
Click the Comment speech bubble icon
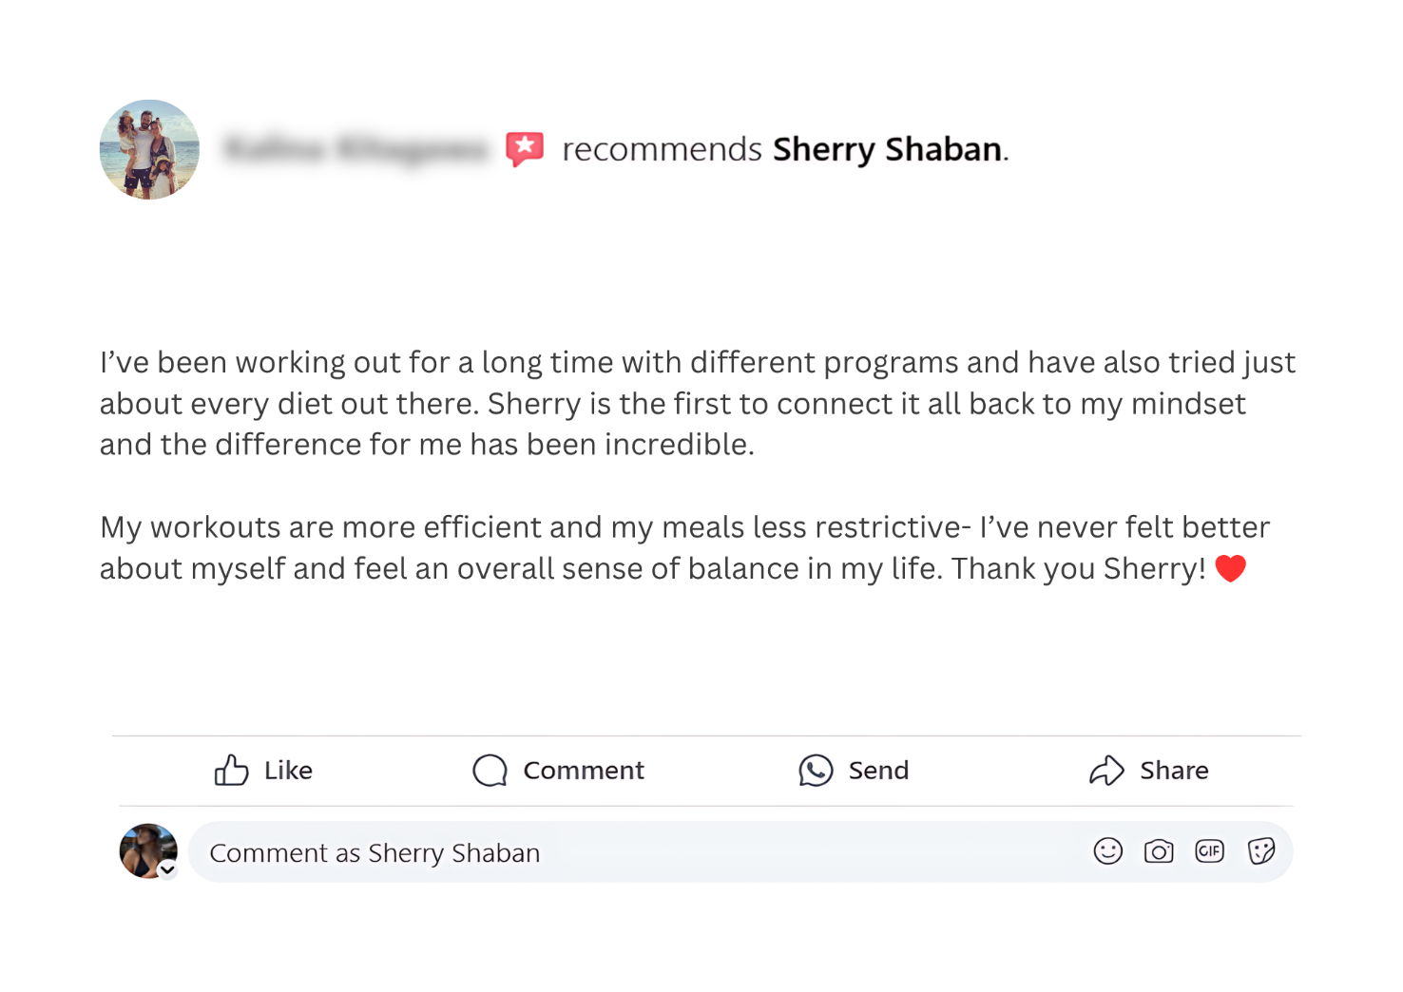pos(490,771)
